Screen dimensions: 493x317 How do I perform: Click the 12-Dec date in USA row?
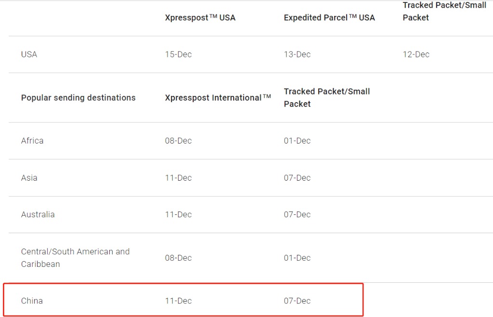[x=416, y=54]
